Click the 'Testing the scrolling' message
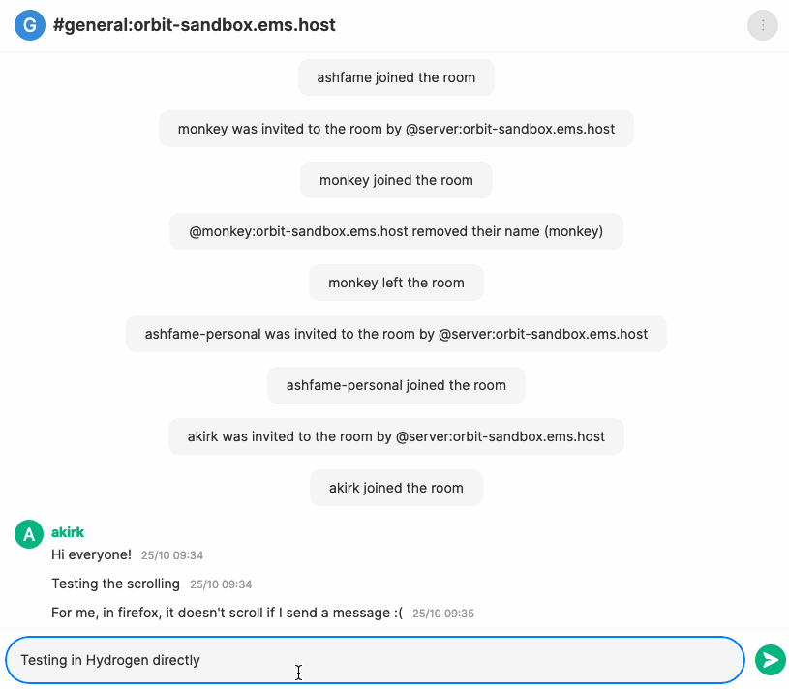Image resolution: width=789 pixels, height=689 pixels. pyautogui.click(x=115, y=584)
